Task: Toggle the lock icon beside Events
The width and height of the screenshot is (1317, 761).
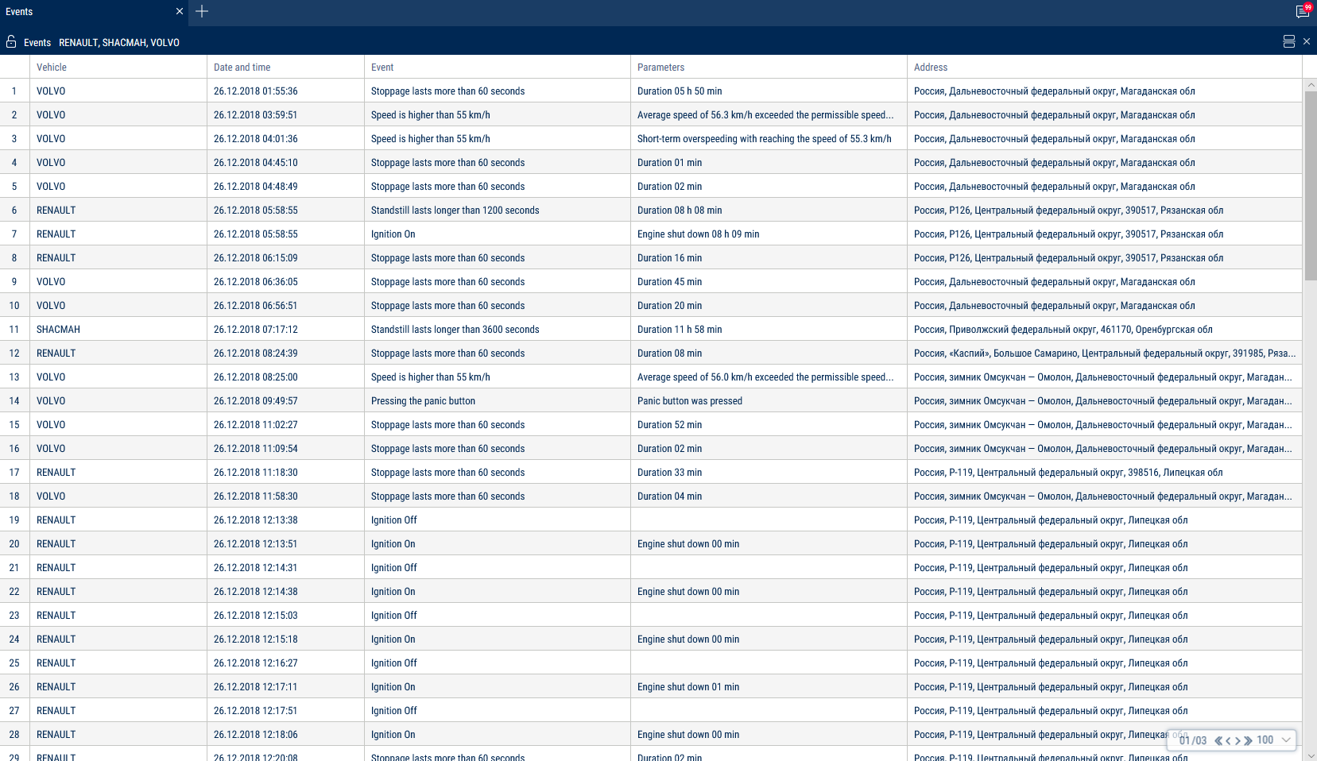Action: 11,41
